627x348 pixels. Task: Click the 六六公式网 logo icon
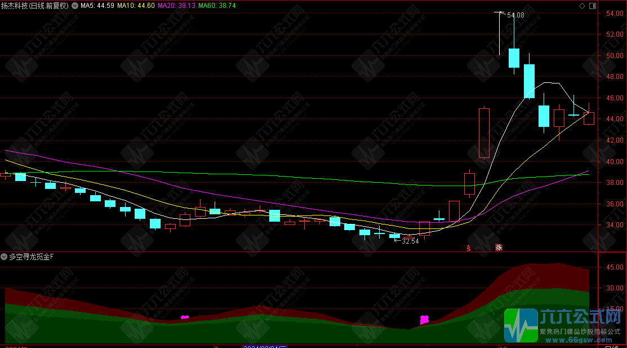click(520, 325)
